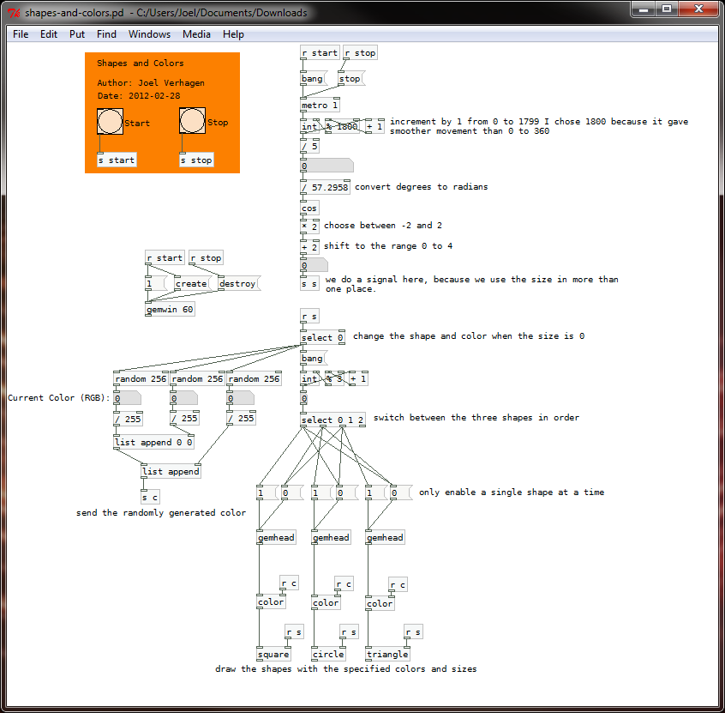Click the 'Shapes and Colors' title comment
Viewport: 725px width, 713px height.
(140, 63)
